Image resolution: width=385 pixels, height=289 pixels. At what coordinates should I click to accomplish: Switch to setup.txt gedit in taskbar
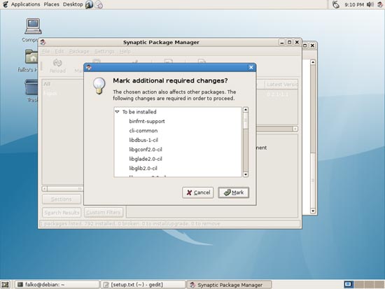[143, 285]
